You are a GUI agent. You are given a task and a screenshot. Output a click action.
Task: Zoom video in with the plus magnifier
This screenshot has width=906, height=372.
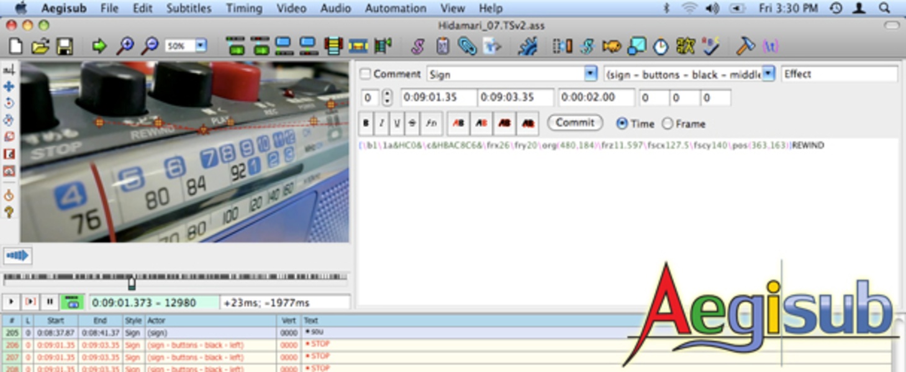(x=125, y=46)
